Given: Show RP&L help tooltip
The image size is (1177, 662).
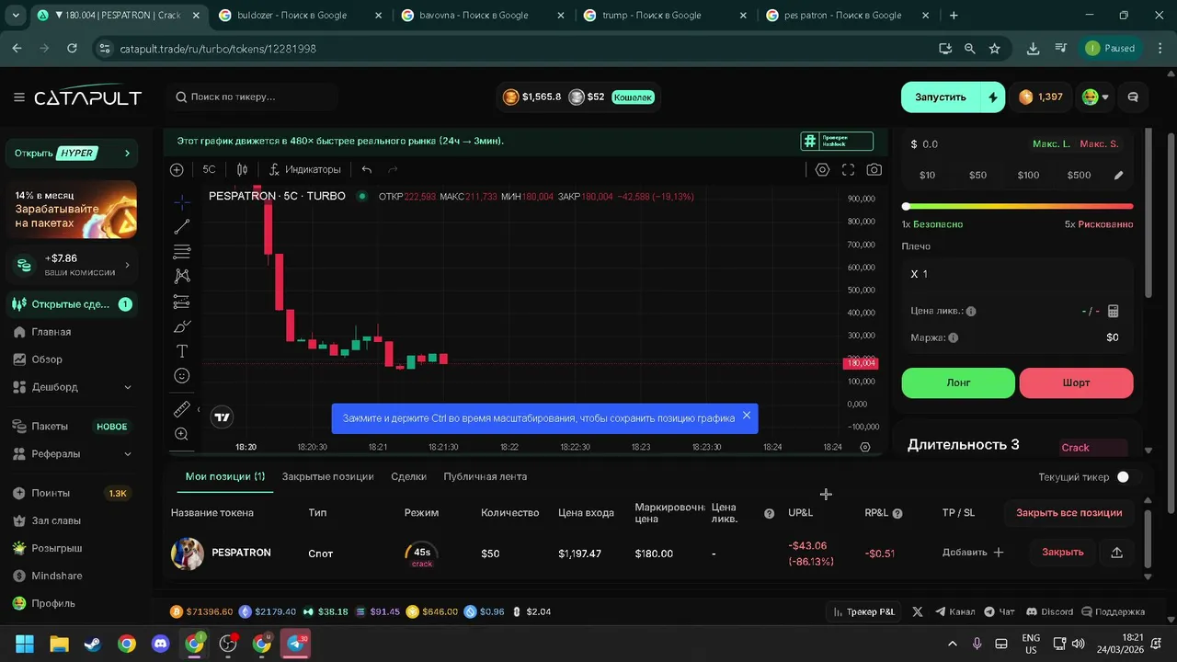Looking at the screenshot, I should [x=897, y=513].
